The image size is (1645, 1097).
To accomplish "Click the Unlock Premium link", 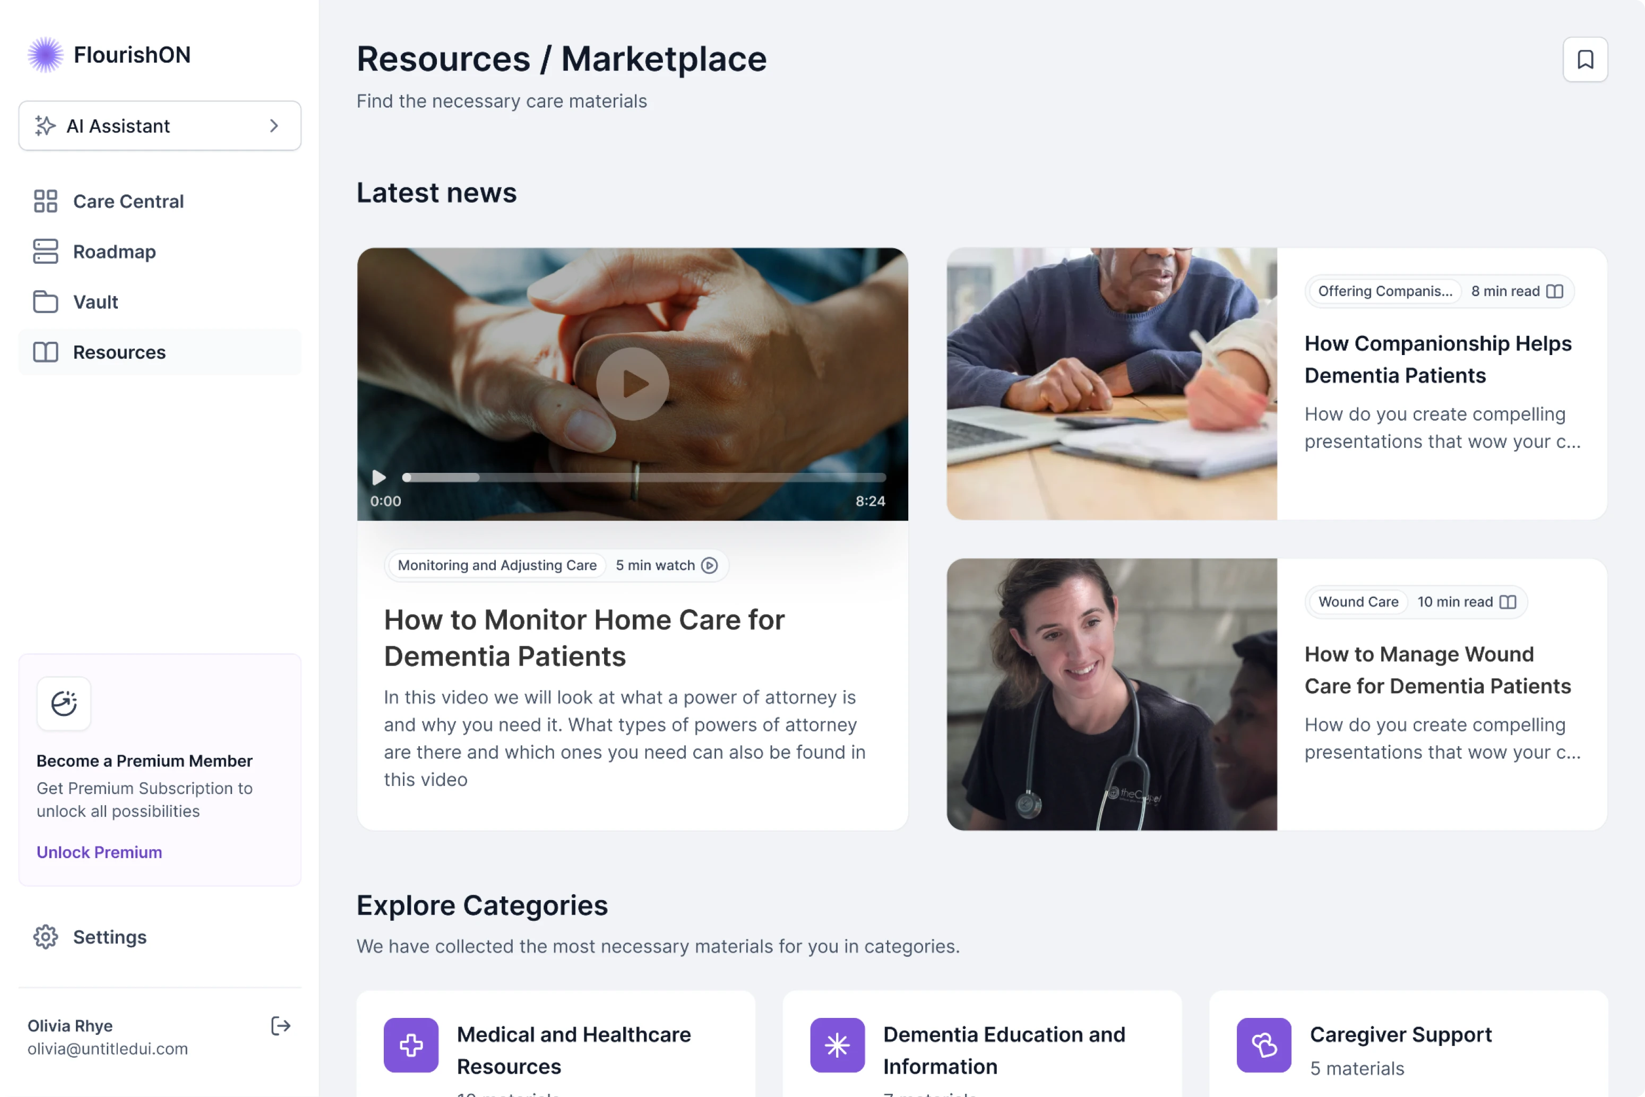I will 99,852.
